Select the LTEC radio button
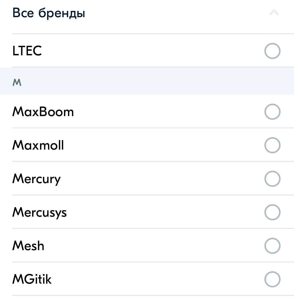294x303 pixels. point(272,51)
